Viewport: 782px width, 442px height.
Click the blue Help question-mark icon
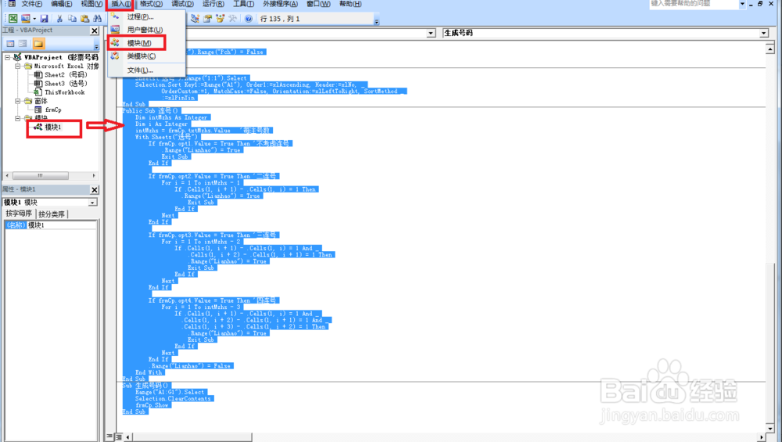coord(249,19)
